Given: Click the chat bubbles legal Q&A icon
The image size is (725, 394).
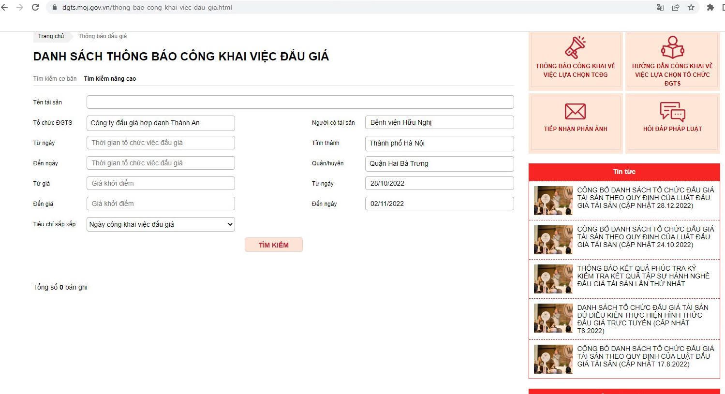Looking at the screenshot, I should coord(672,112).
